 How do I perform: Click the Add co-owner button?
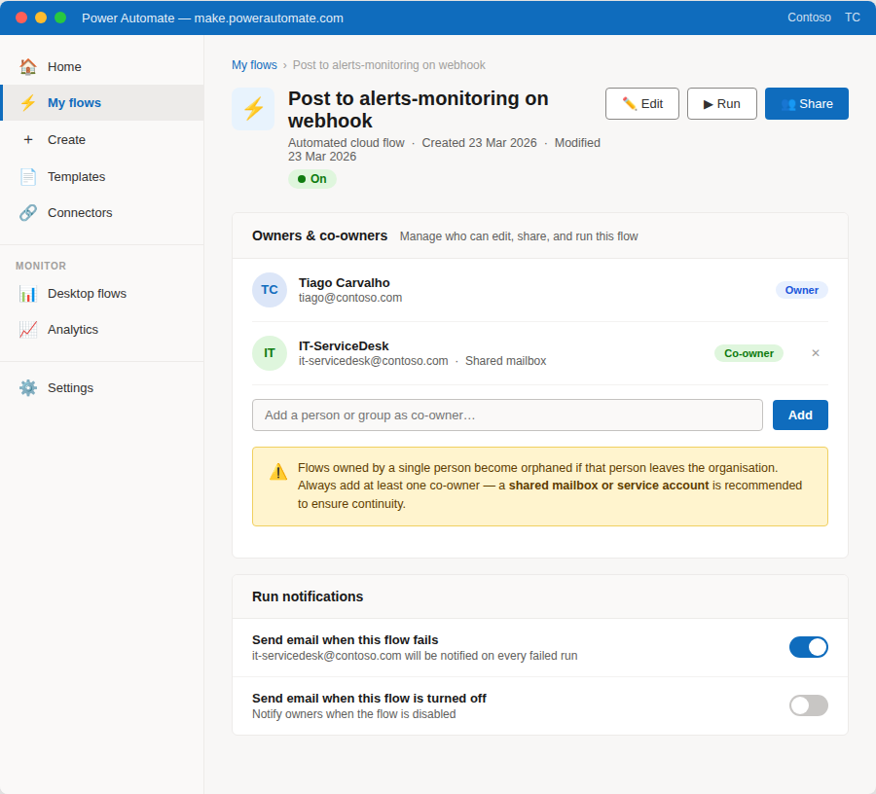pos(800,415)
